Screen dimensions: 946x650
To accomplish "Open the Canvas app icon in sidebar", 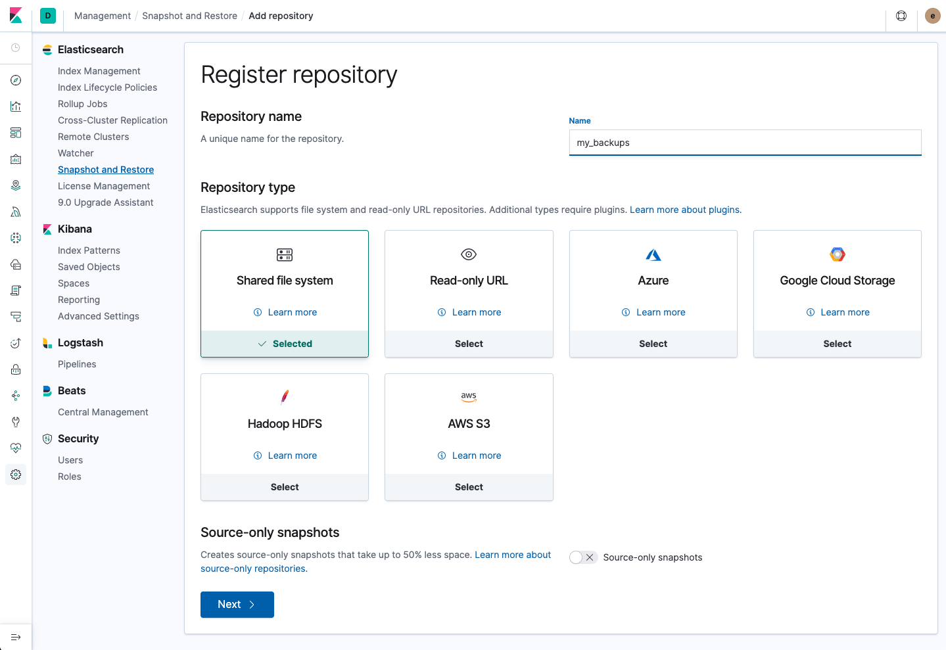I will 16,158.
